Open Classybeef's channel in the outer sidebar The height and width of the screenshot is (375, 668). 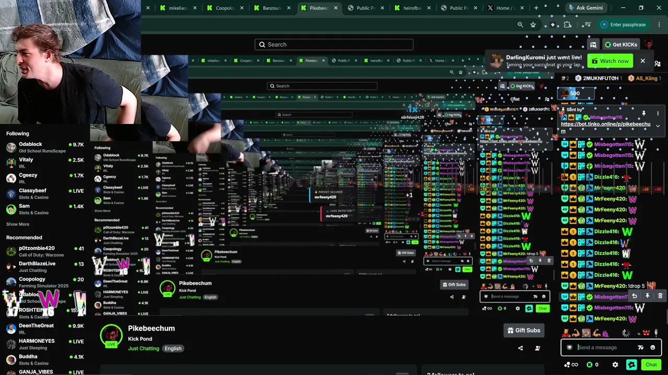45,194
